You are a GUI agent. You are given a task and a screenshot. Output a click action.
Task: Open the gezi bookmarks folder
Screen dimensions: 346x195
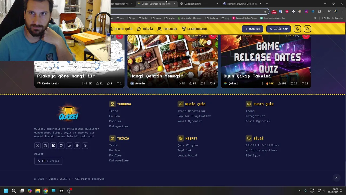(x=120, y=18)
